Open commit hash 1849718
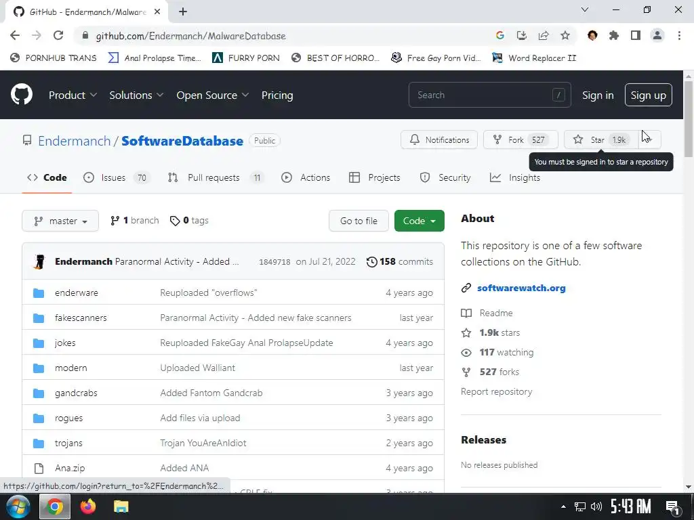The image size is (694, 520). click(274, 262)
